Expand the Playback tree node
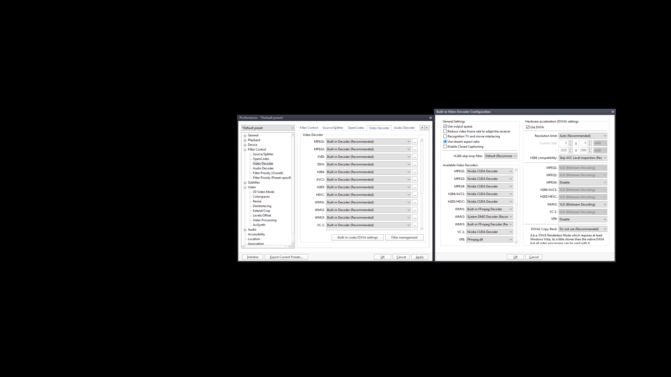The height and width of the screenshot is (377, 671). point(245,140)
